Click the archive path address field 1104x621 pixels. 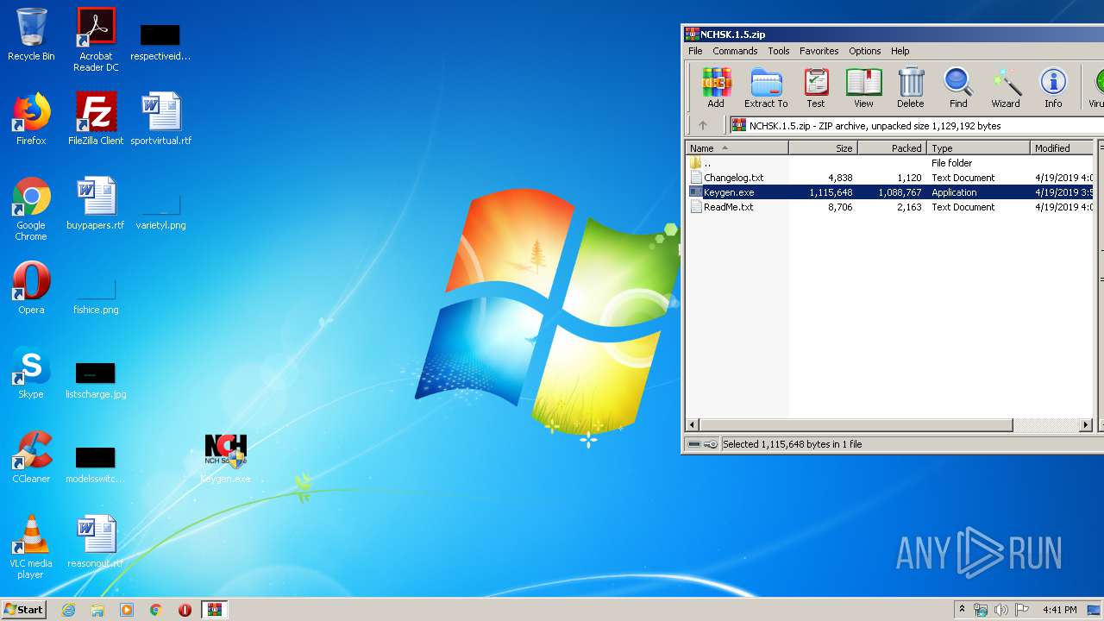(916, 126)
